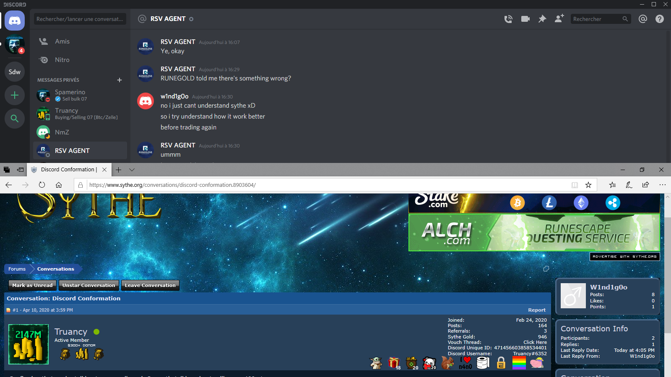Viewport: 671px width, 377px height.
Task: Open the Alch.com Runescape Questing banner
Action: pyautogui.click(x=534, y=232)
